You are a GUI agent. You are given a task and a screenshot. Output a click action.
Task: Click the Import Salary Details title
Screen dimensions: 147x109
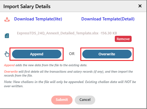pyautogui.click(x=27, y=6)
